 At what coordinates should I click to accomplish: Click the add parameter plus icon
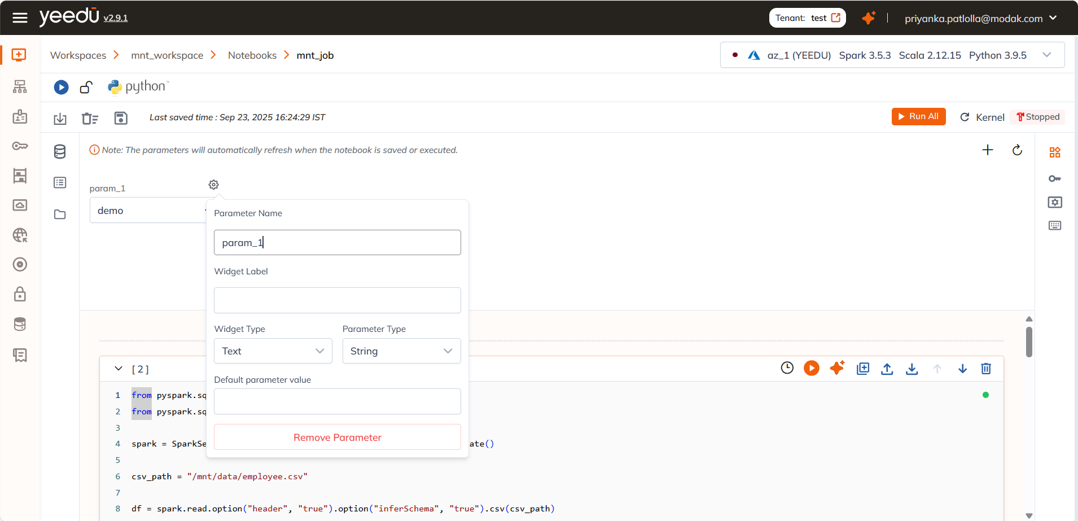click(987, 150)
